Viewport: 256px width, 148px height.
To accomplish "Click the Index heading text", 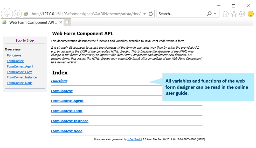I will pyautogui.click(x=60, y=73).
